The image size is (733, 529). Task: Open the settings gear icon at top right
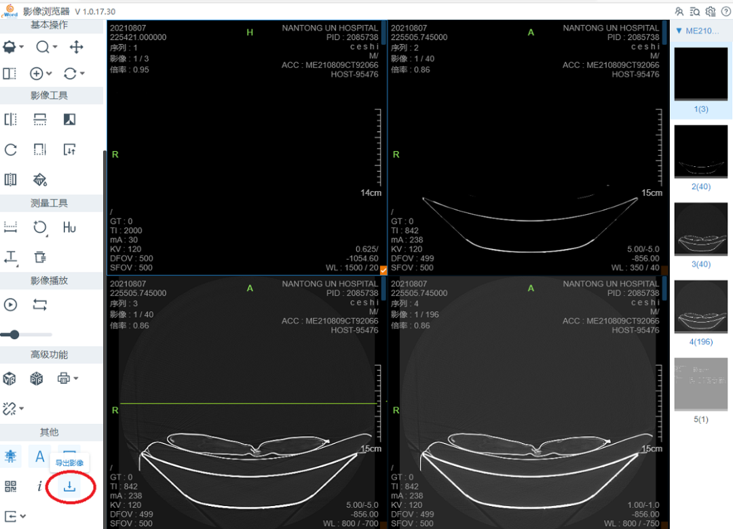(711, 12)
